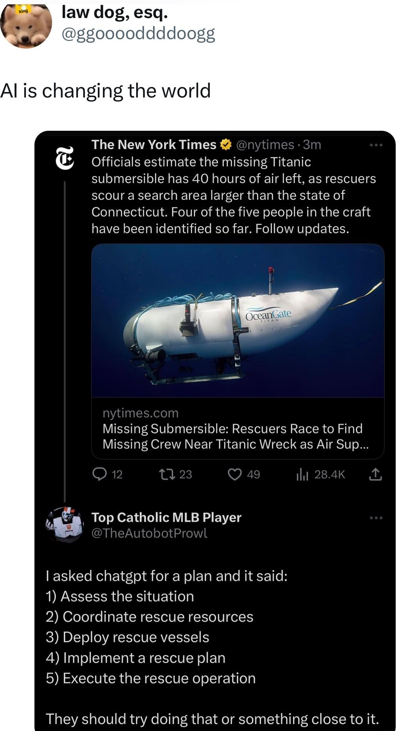400x731 pixels.
Task: Click The New York Times display name
Action: pos(154,145)
